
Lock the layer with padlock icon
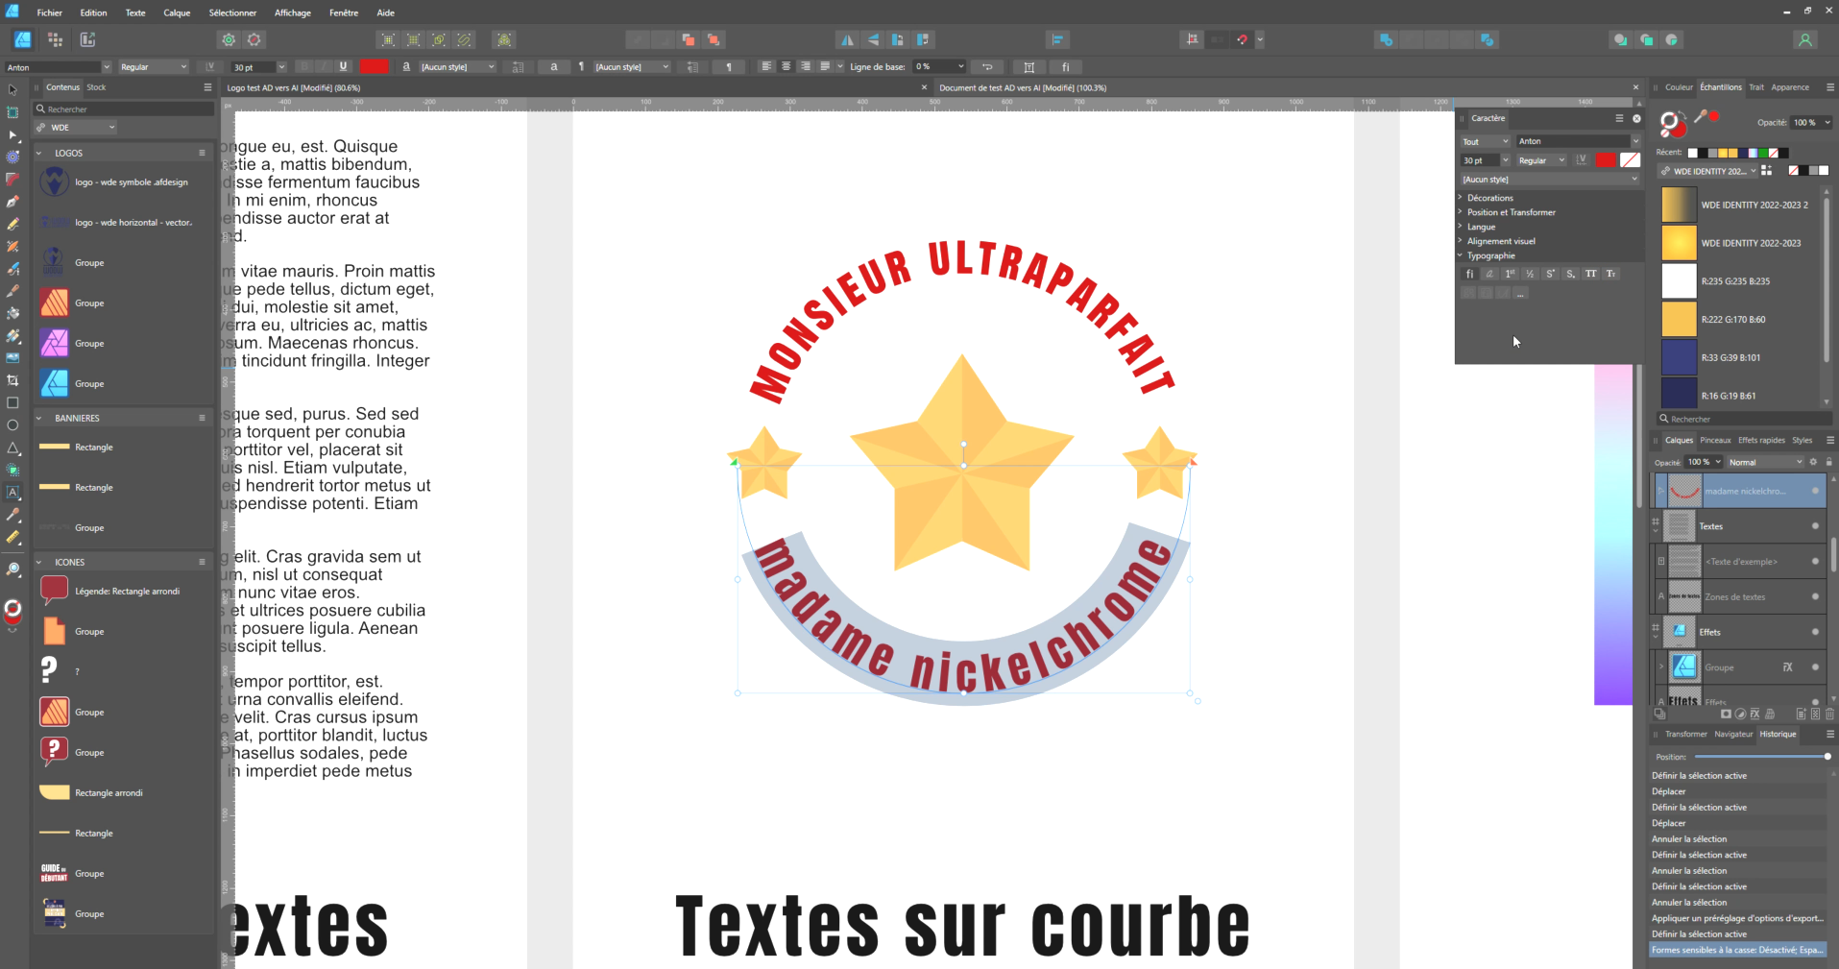(x=1828, y=462)
